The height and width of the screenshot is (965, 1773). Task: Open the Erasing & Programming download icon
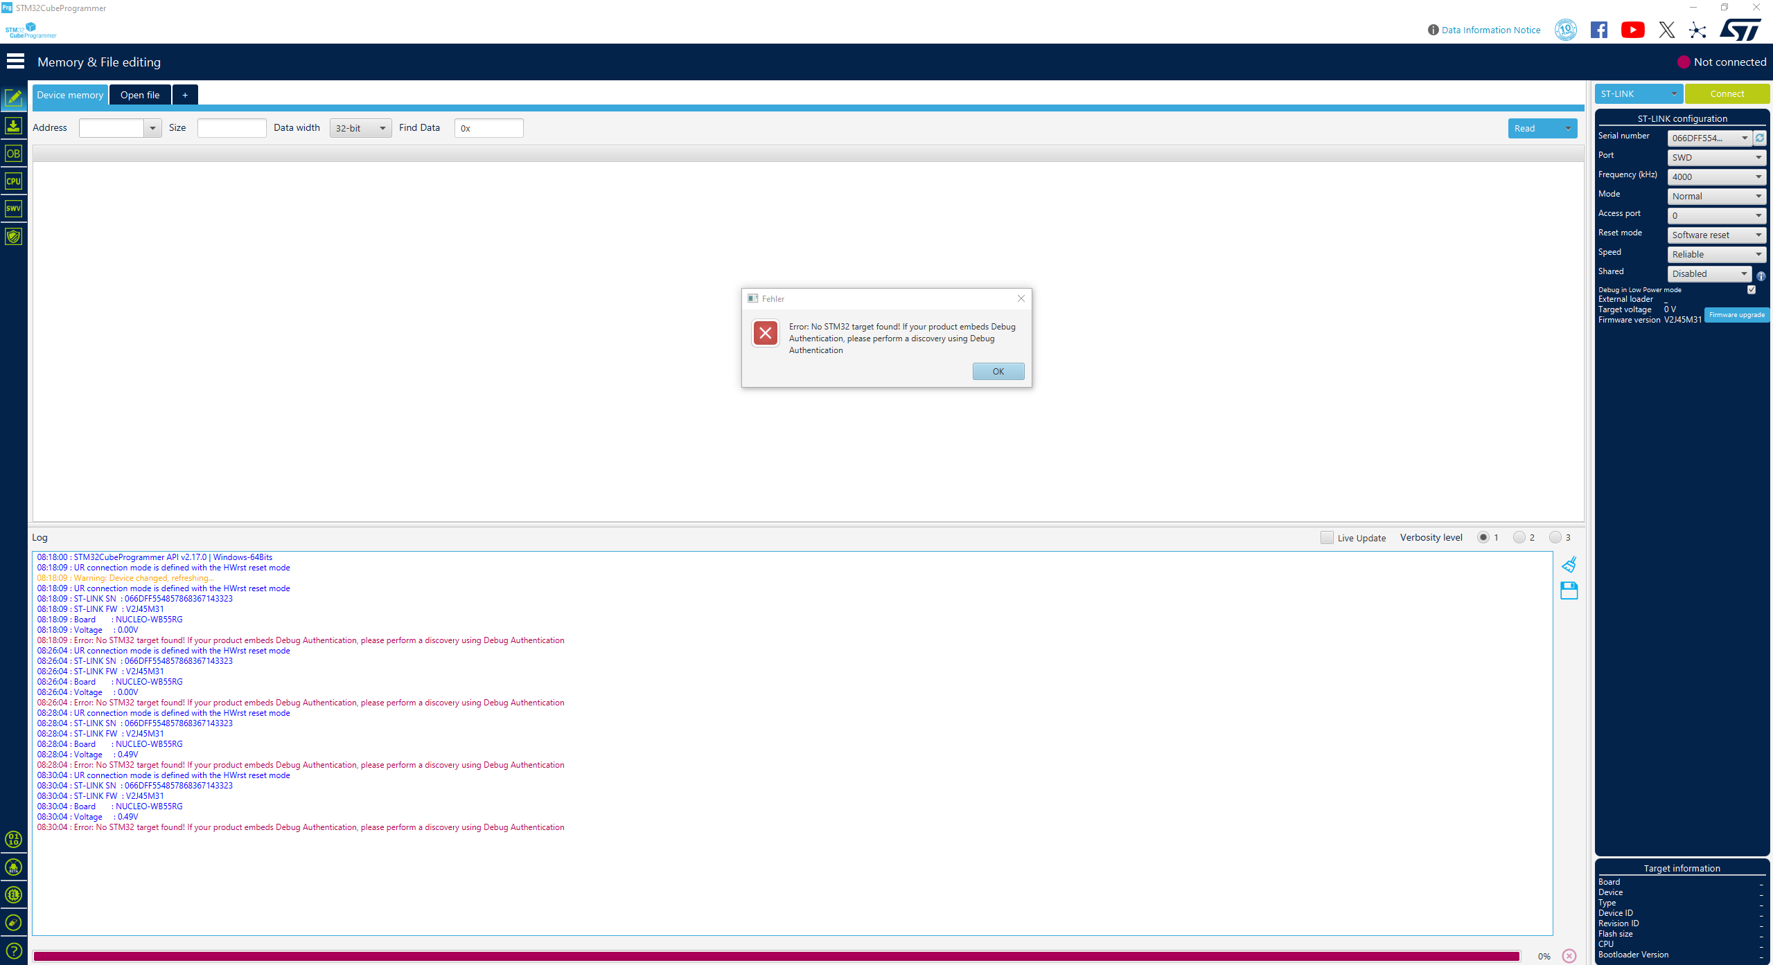13,126
